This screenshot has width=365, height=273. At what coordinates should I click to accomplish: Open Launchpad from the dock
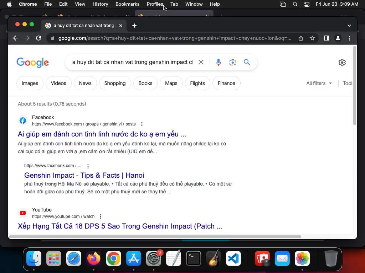[x=54, y=258]
